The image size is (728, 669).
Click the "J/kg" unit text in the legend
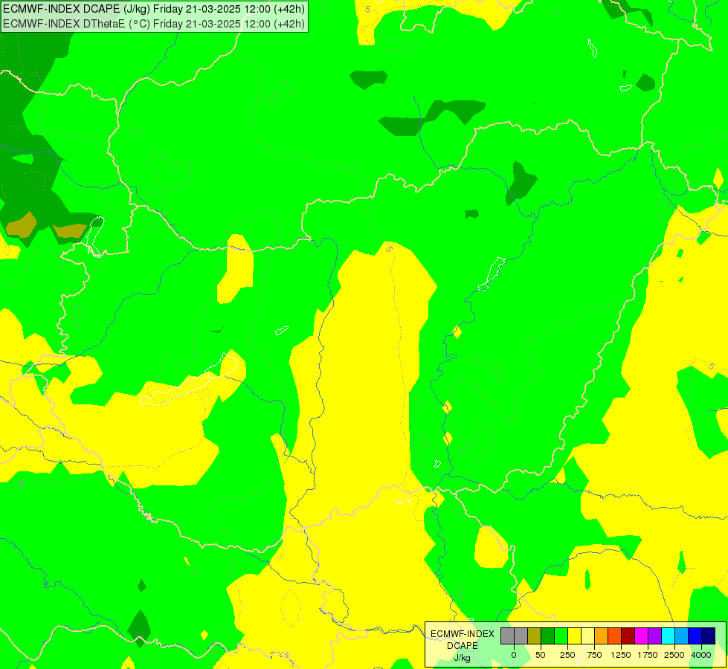pos(463,659)
